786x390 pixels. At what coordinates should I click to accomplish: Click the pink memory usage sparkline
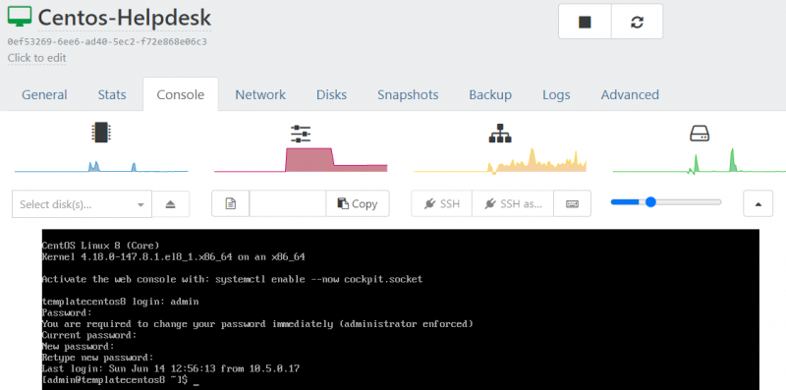coord(301,160)
